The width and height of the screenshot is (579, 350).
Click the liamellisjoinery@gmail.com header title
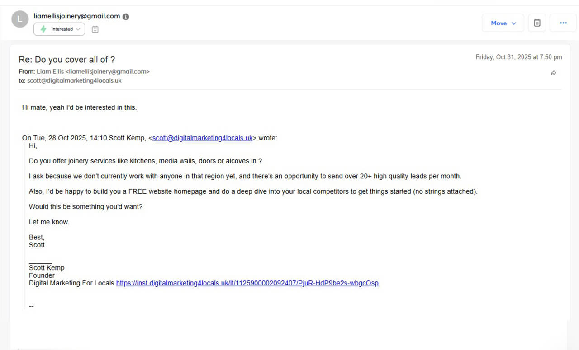click(x=77, y=16)
